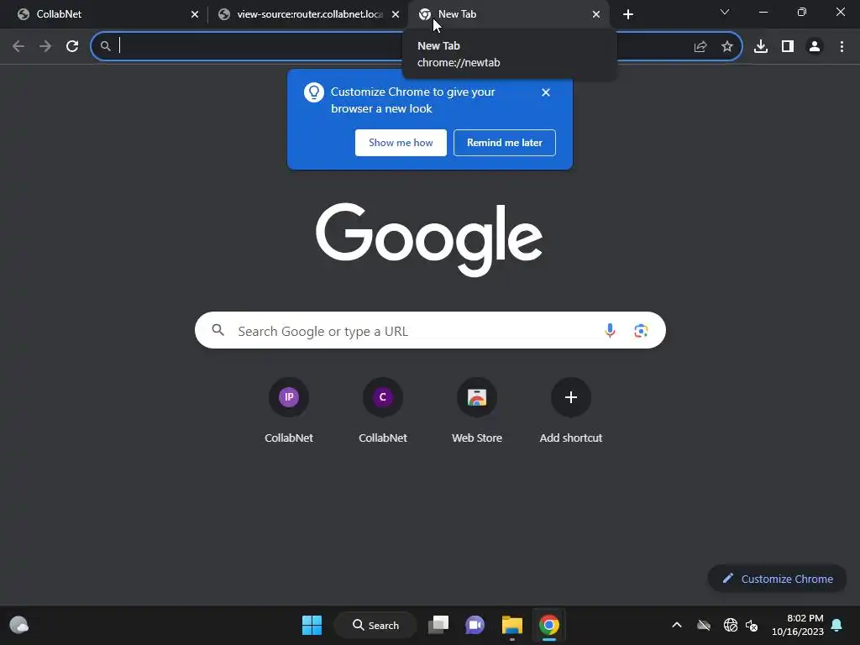This screenshot has height=645, width=860.
Task: Click the OneDrive cloud tray icon
Action: pyautogui.click(x=704, y=625)
